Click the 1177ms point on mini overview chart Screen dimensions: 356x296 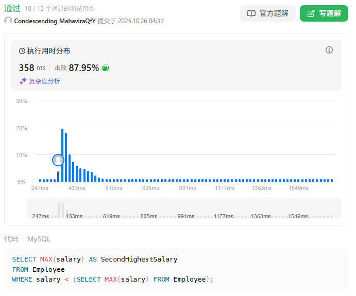[x=224, y=216]
